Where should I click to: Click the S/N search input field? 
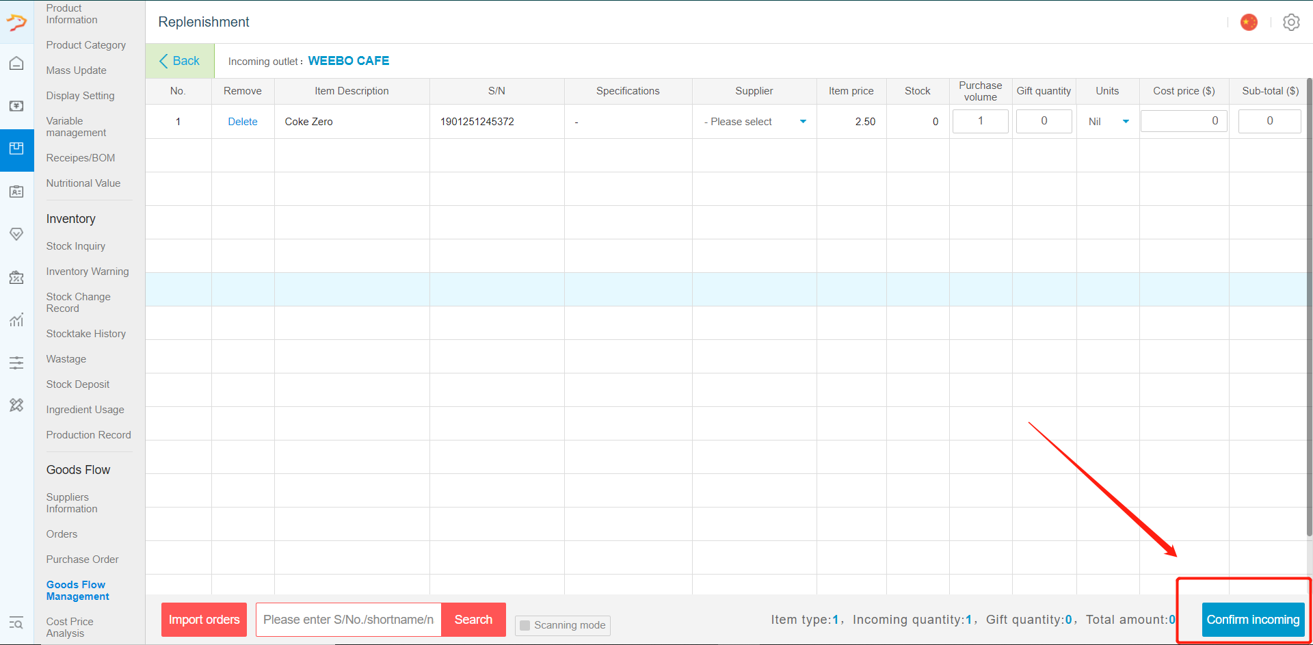349,620
